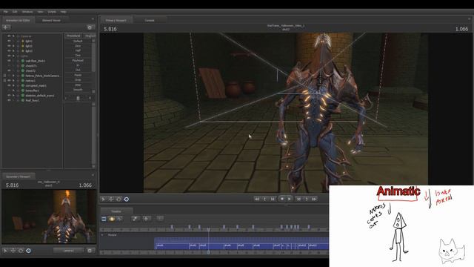The height and width of the screenshot is (267, 474).
Task: Toggle visibility eye for skeleton_default_eyes1
Action: click(9, 96)
